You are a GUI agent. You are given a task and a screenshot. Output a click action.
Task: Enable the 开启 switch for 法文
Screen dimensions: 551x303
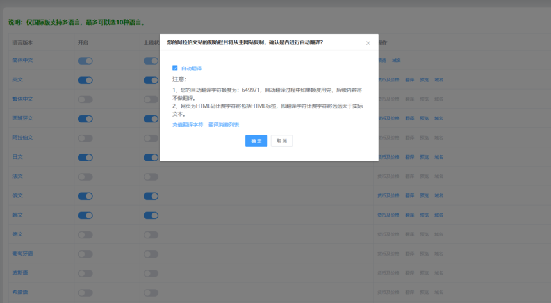[85, 177]
